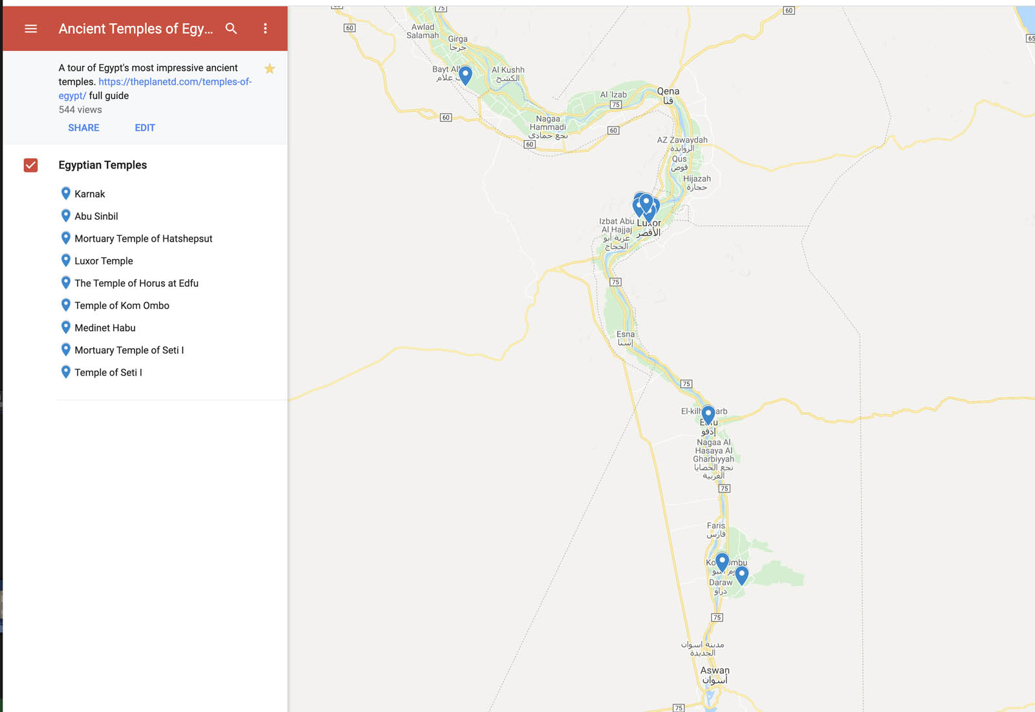Open the hamburger main menu

click(30, 28)
